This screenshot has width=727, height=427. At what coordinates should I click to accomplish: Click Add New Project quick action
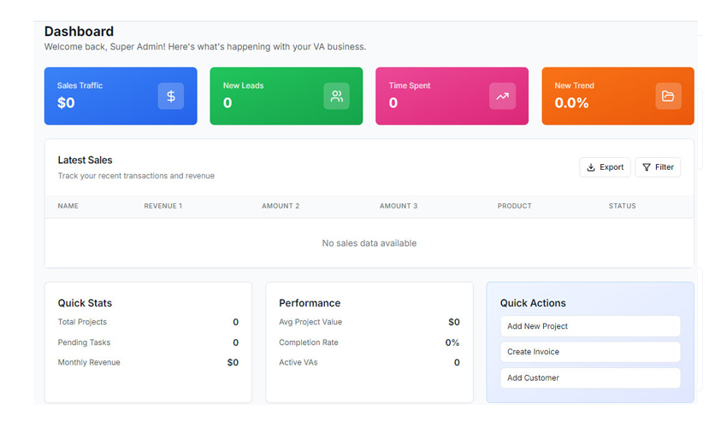coord(590,326)
